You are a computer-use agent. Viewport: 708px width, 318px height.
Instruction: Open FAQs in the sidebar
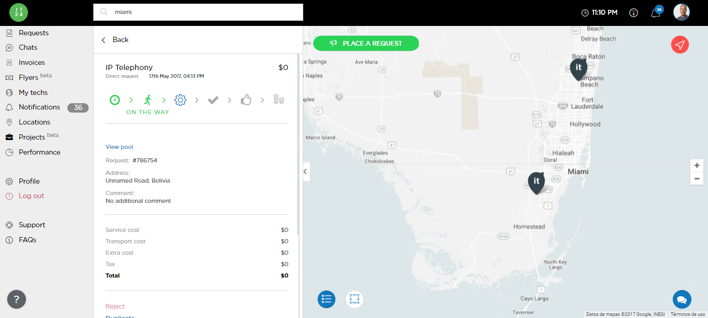click(x=27, y=240)
